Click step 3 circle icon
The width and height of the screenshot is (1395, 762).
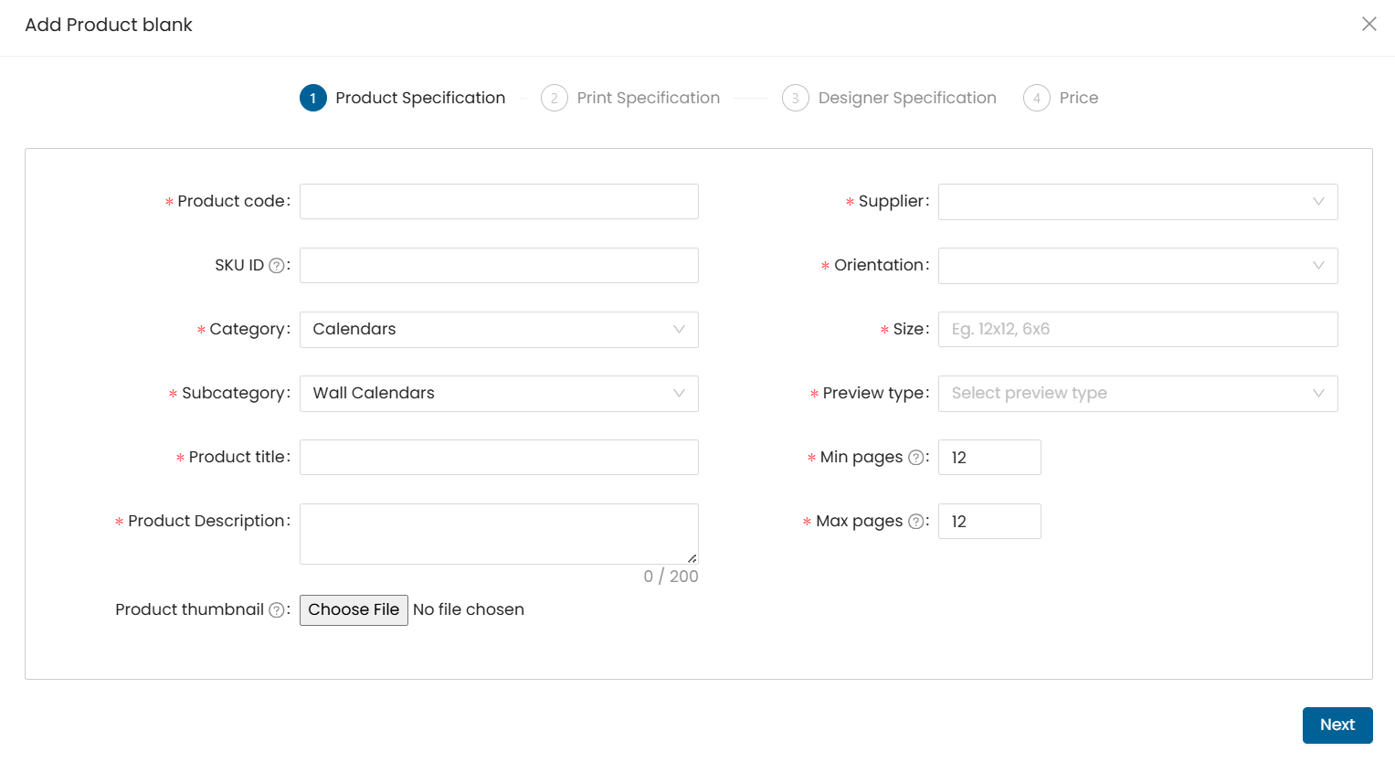[x=796, y=98]
